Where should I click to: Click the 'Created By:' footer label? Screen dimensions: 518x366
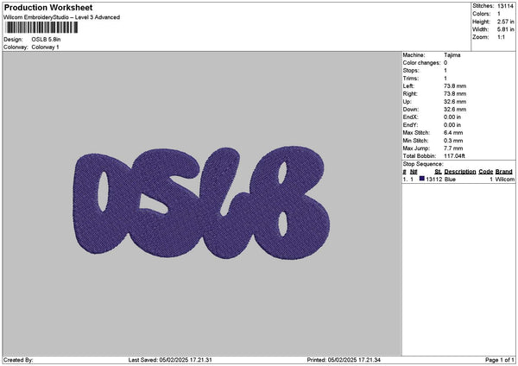coord(18,360)
